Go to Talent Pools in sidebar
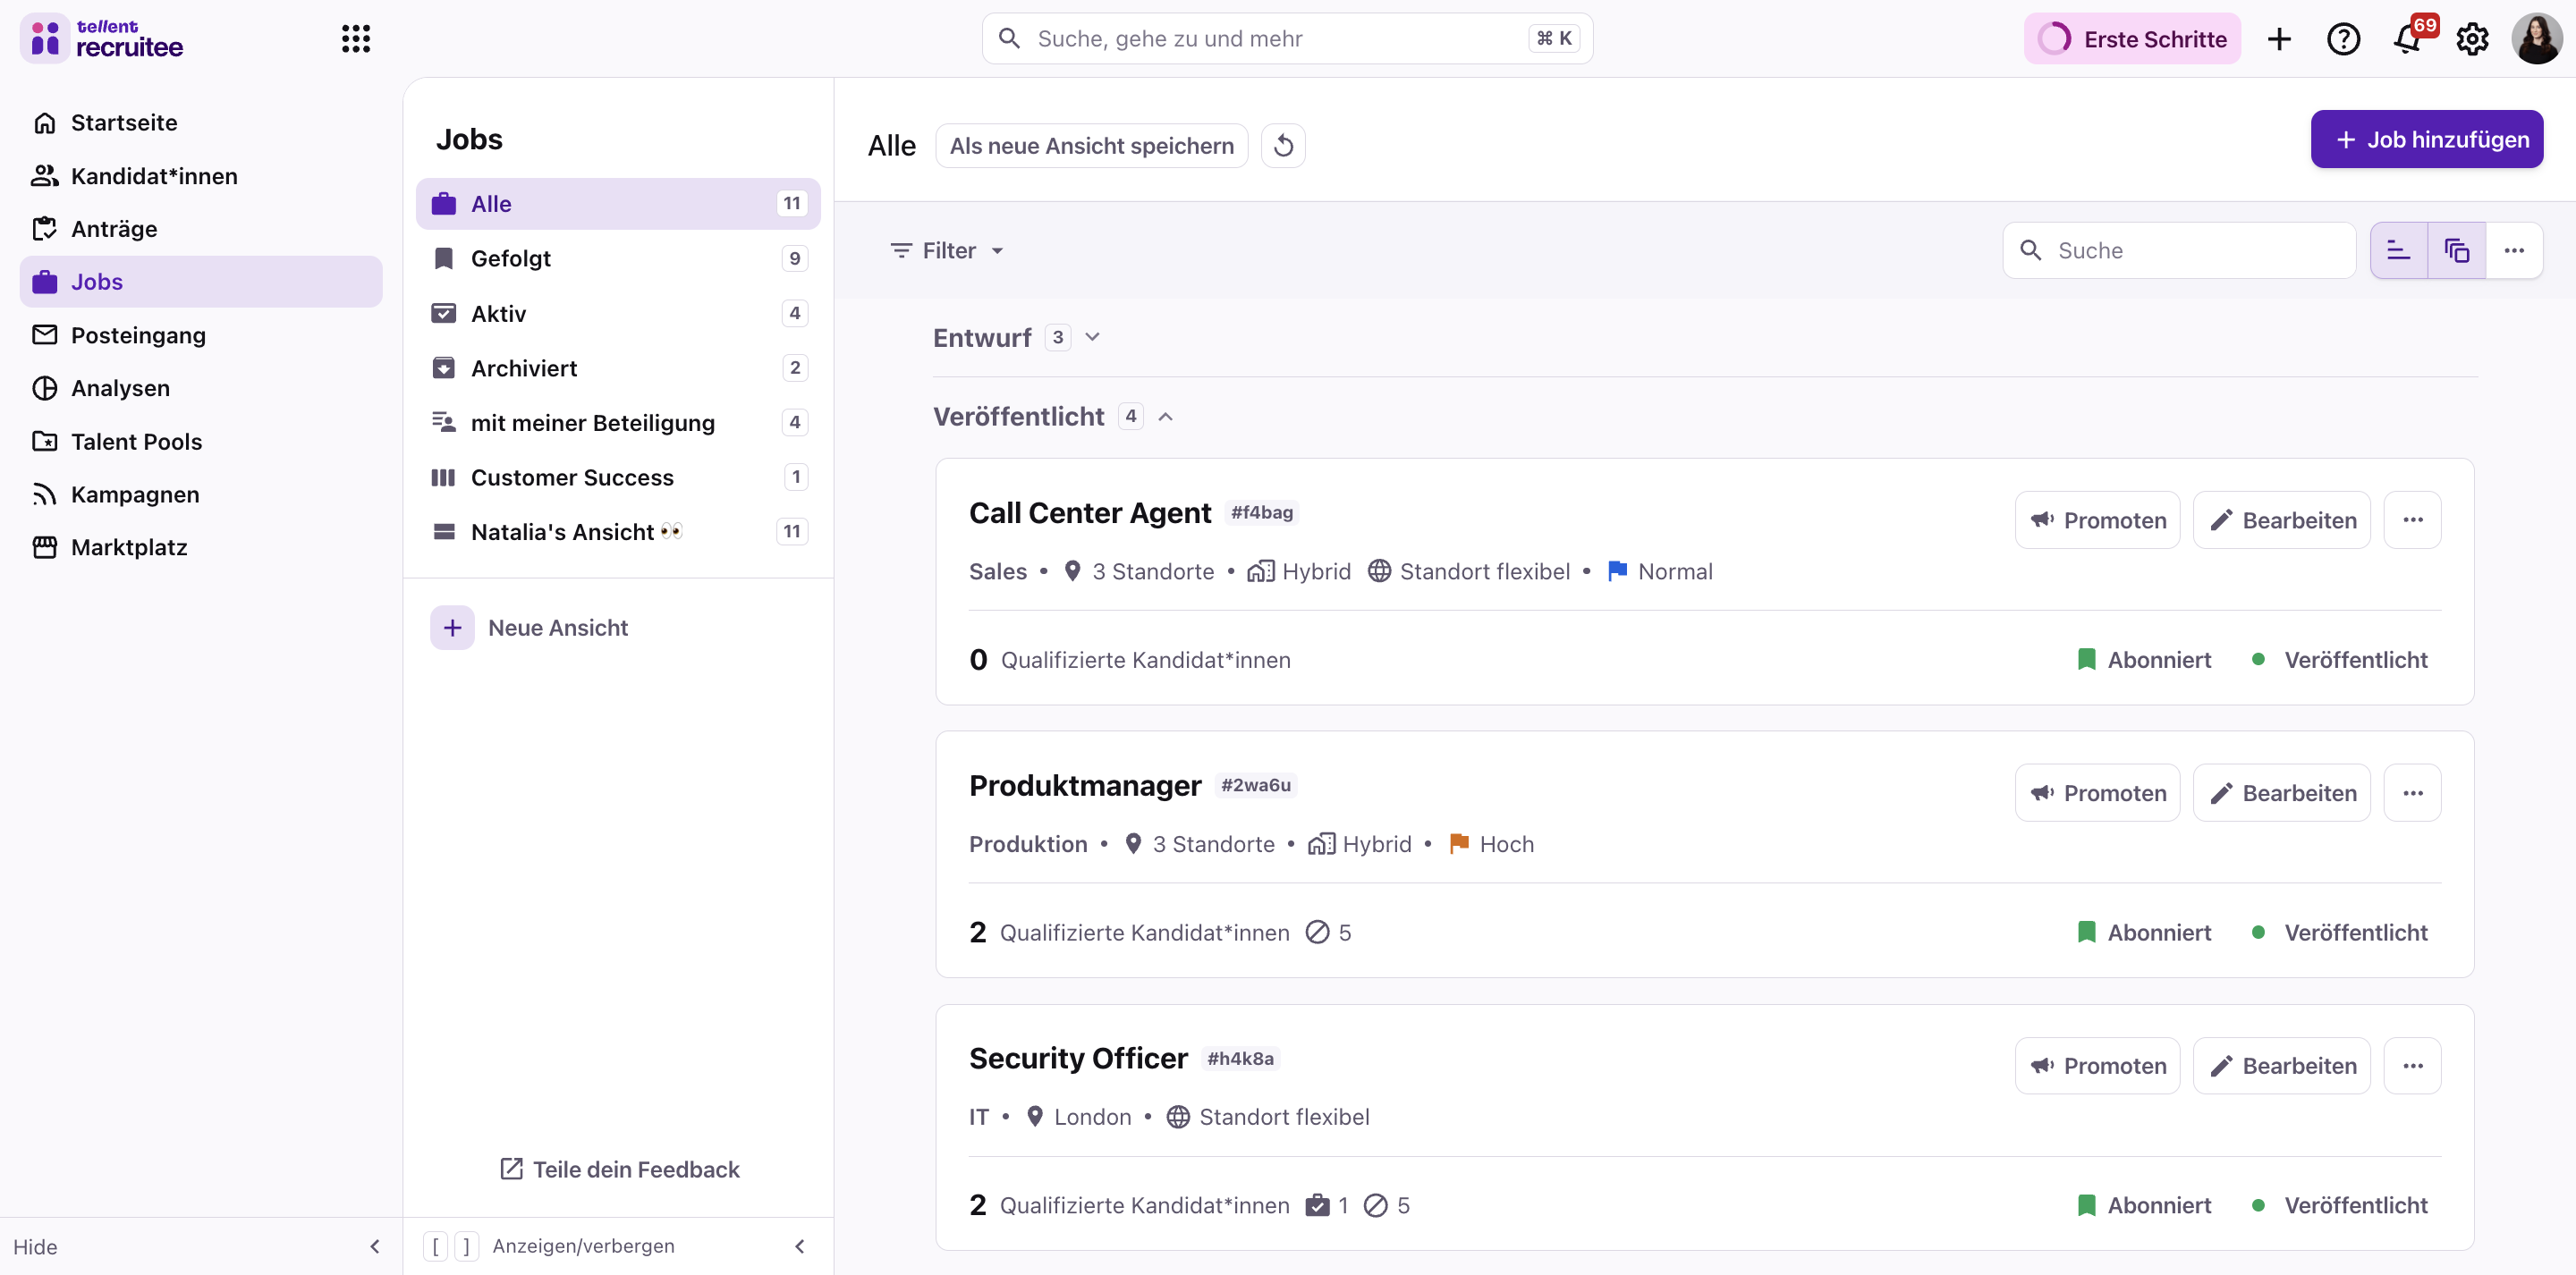Viewport: 2576px width, 1275px height. [136, 441]
